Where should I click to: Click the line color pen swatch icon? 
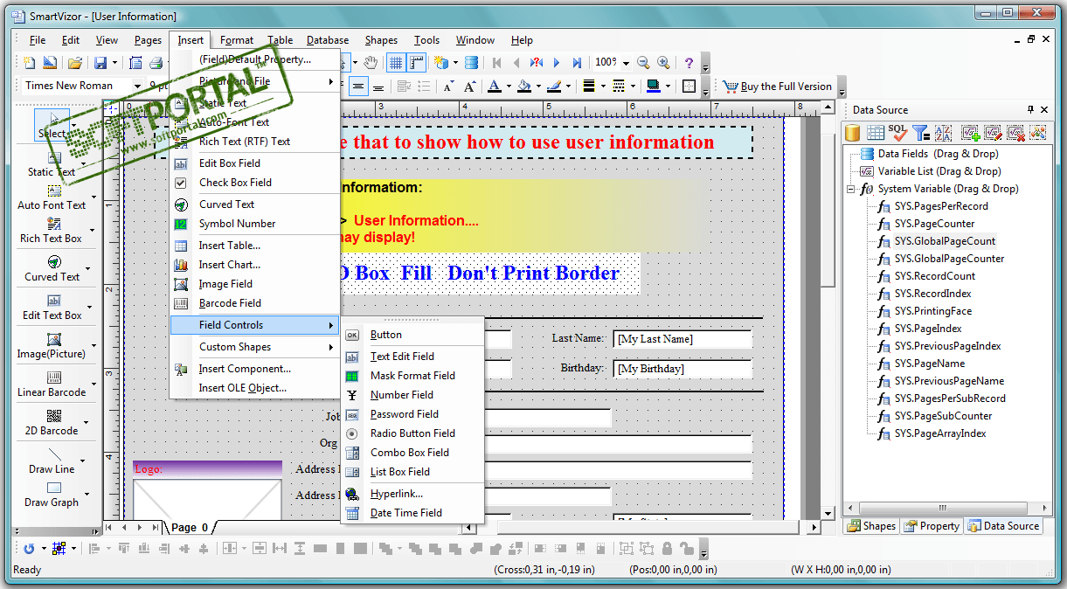[x=554, y=86]
